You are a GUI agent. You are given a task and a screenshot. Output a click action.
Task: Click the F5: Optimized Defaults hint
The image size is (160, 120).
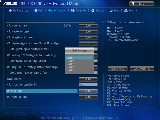(121, 99)
